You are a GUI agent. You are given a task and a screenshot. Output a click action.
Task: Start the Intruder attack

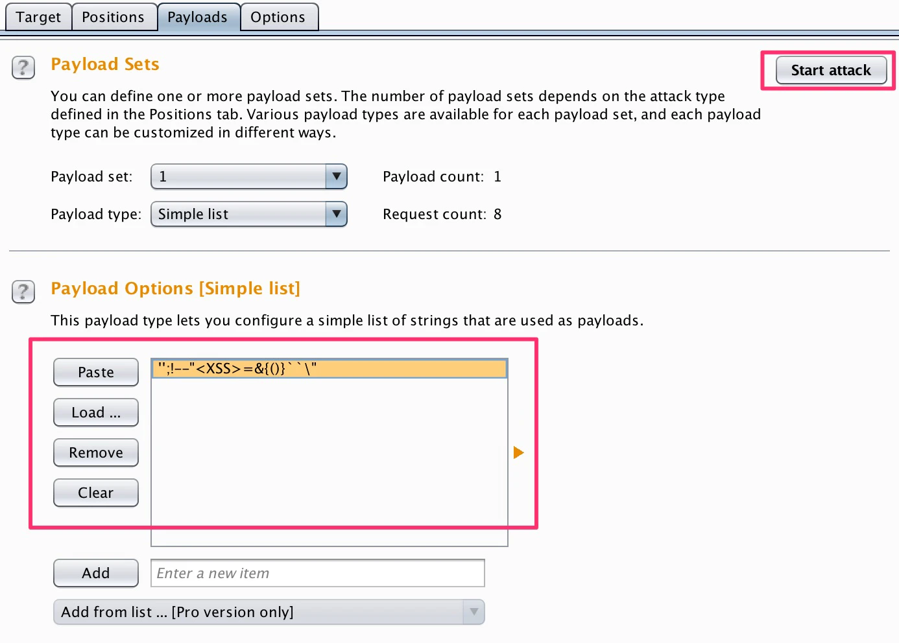tap(831, 70)
